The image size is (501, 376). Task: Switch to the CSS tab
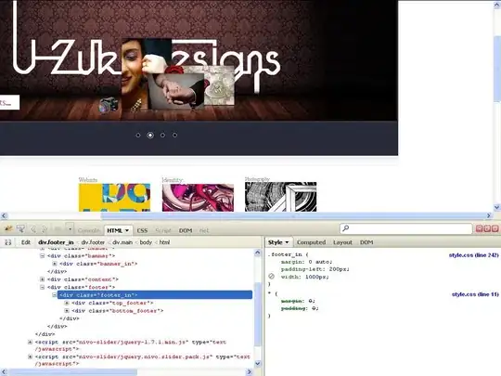142,230
